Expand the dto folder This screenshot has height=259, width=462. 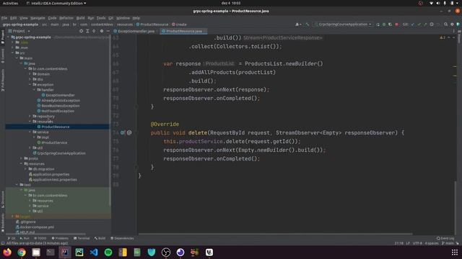30,79
